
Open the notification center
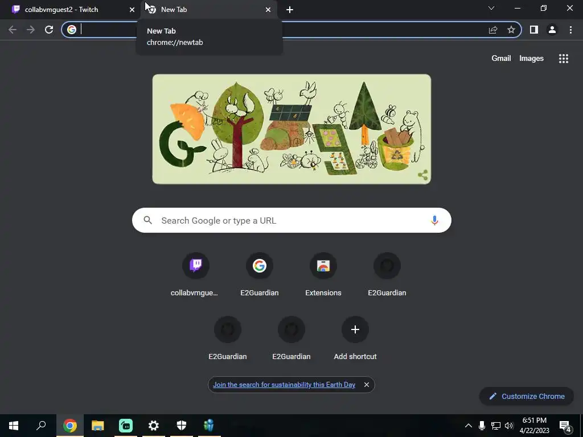coord(565,426)
